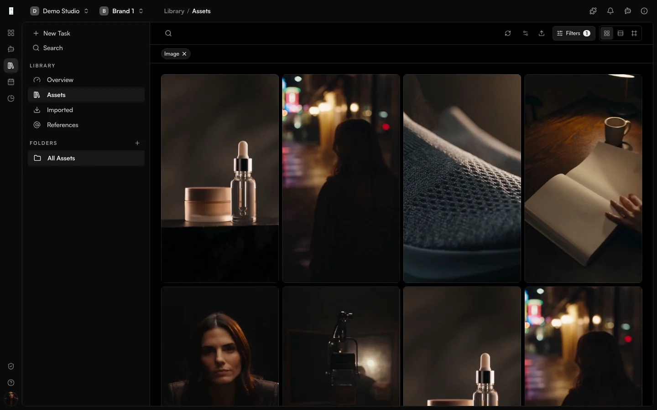Add a new folder with plus icon
This screenshot has height=410, width=657.
[137, 143]
